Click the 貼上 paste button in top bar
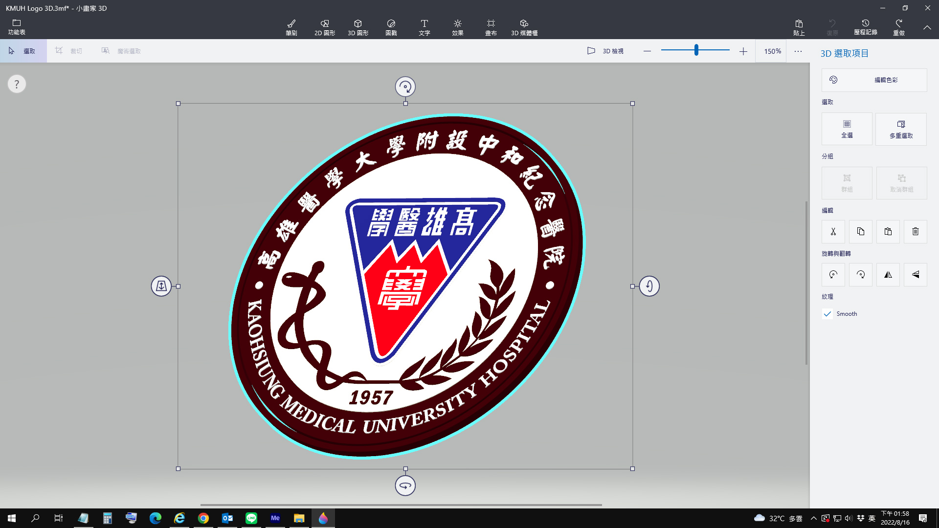This screenshot has width=939, height=528. click(799, 27)
